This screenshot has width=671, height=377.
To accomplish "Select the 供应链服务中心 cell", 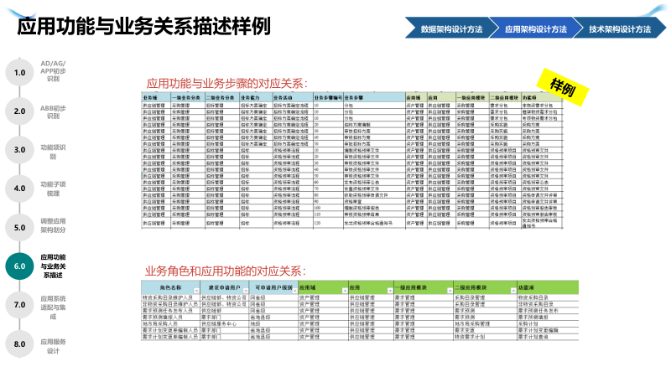I will [224, 323].
